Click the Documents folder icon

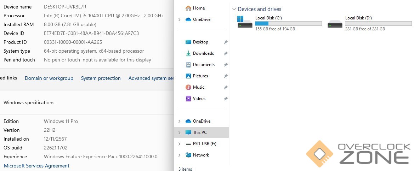188,65
